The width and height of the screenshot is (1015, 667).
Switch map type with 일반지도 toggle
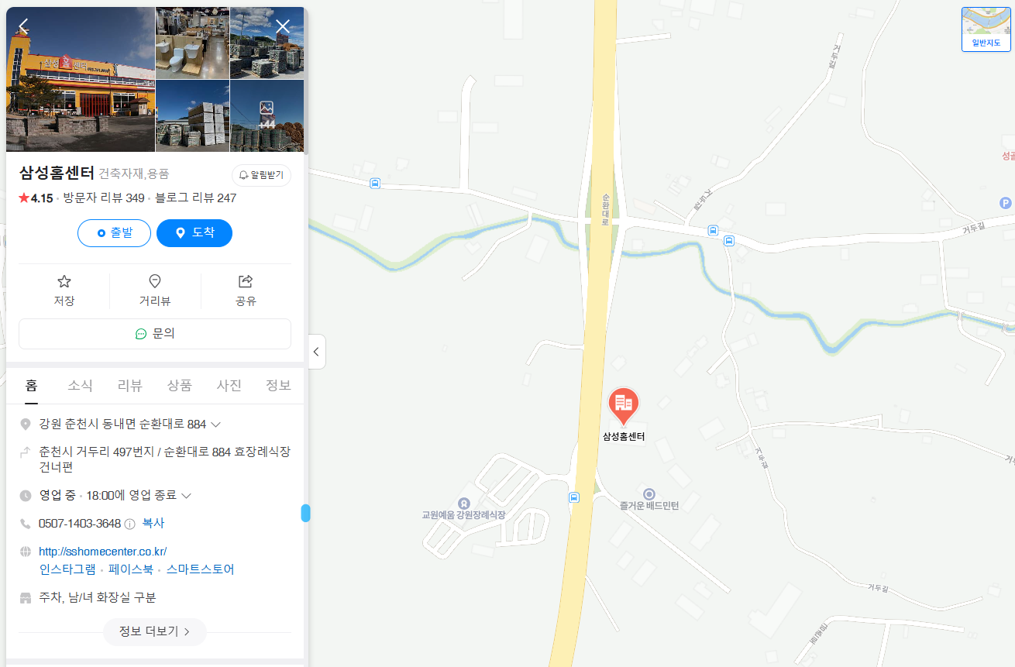point(986,29)
